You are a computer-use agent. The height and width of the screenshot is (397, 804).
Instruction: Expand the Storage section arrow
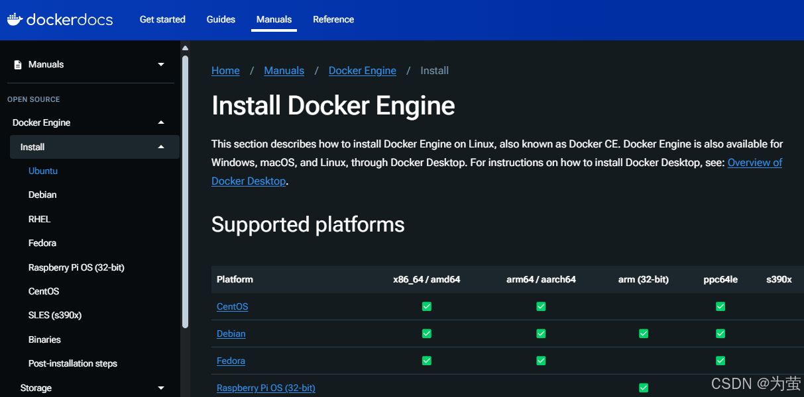pos(161,388)
